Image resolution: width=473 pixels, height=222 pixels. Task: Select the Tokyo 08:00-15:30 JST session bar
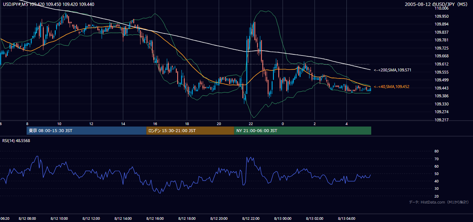(87, 131)
